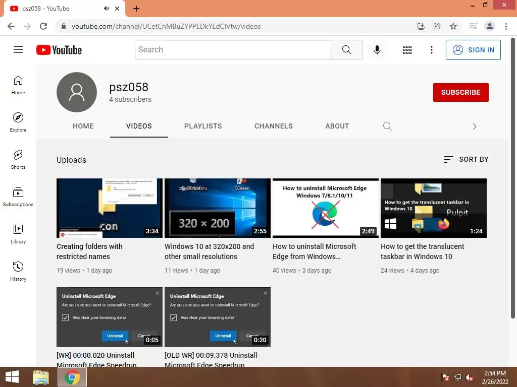Go to Home in the sidebar
This screenshot has width=517, height=387.
[x=18, y=85]
